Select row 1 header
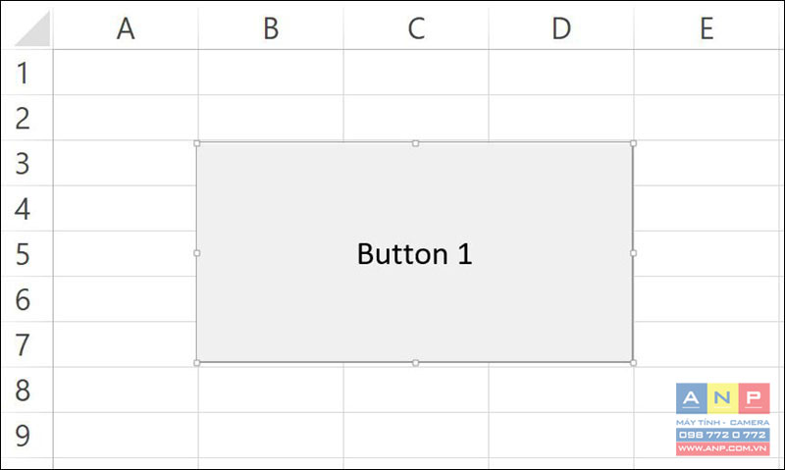 [x=27, y=73]
